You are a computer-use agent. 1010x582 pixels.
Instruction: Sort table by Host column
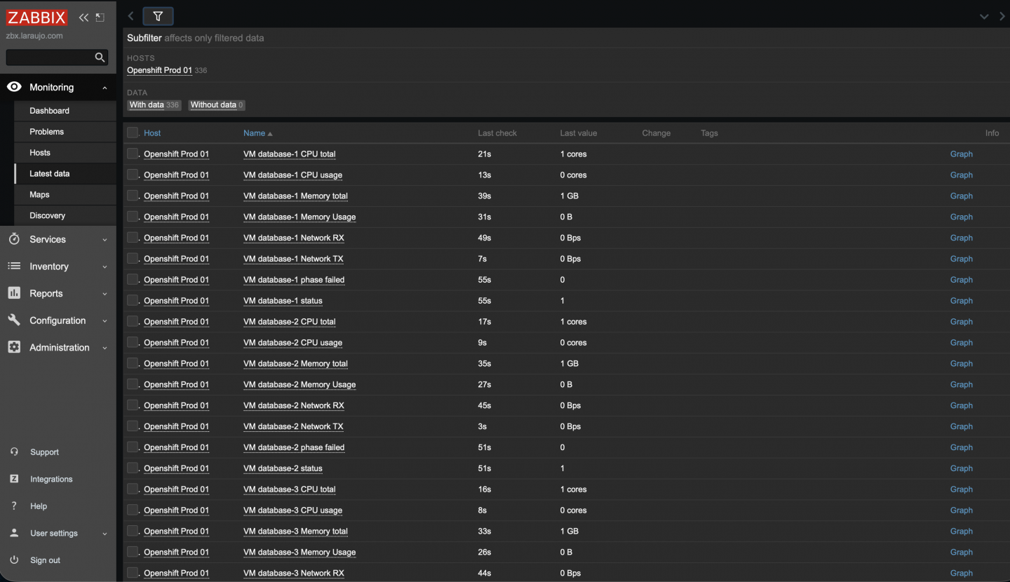tap(152, 133)
